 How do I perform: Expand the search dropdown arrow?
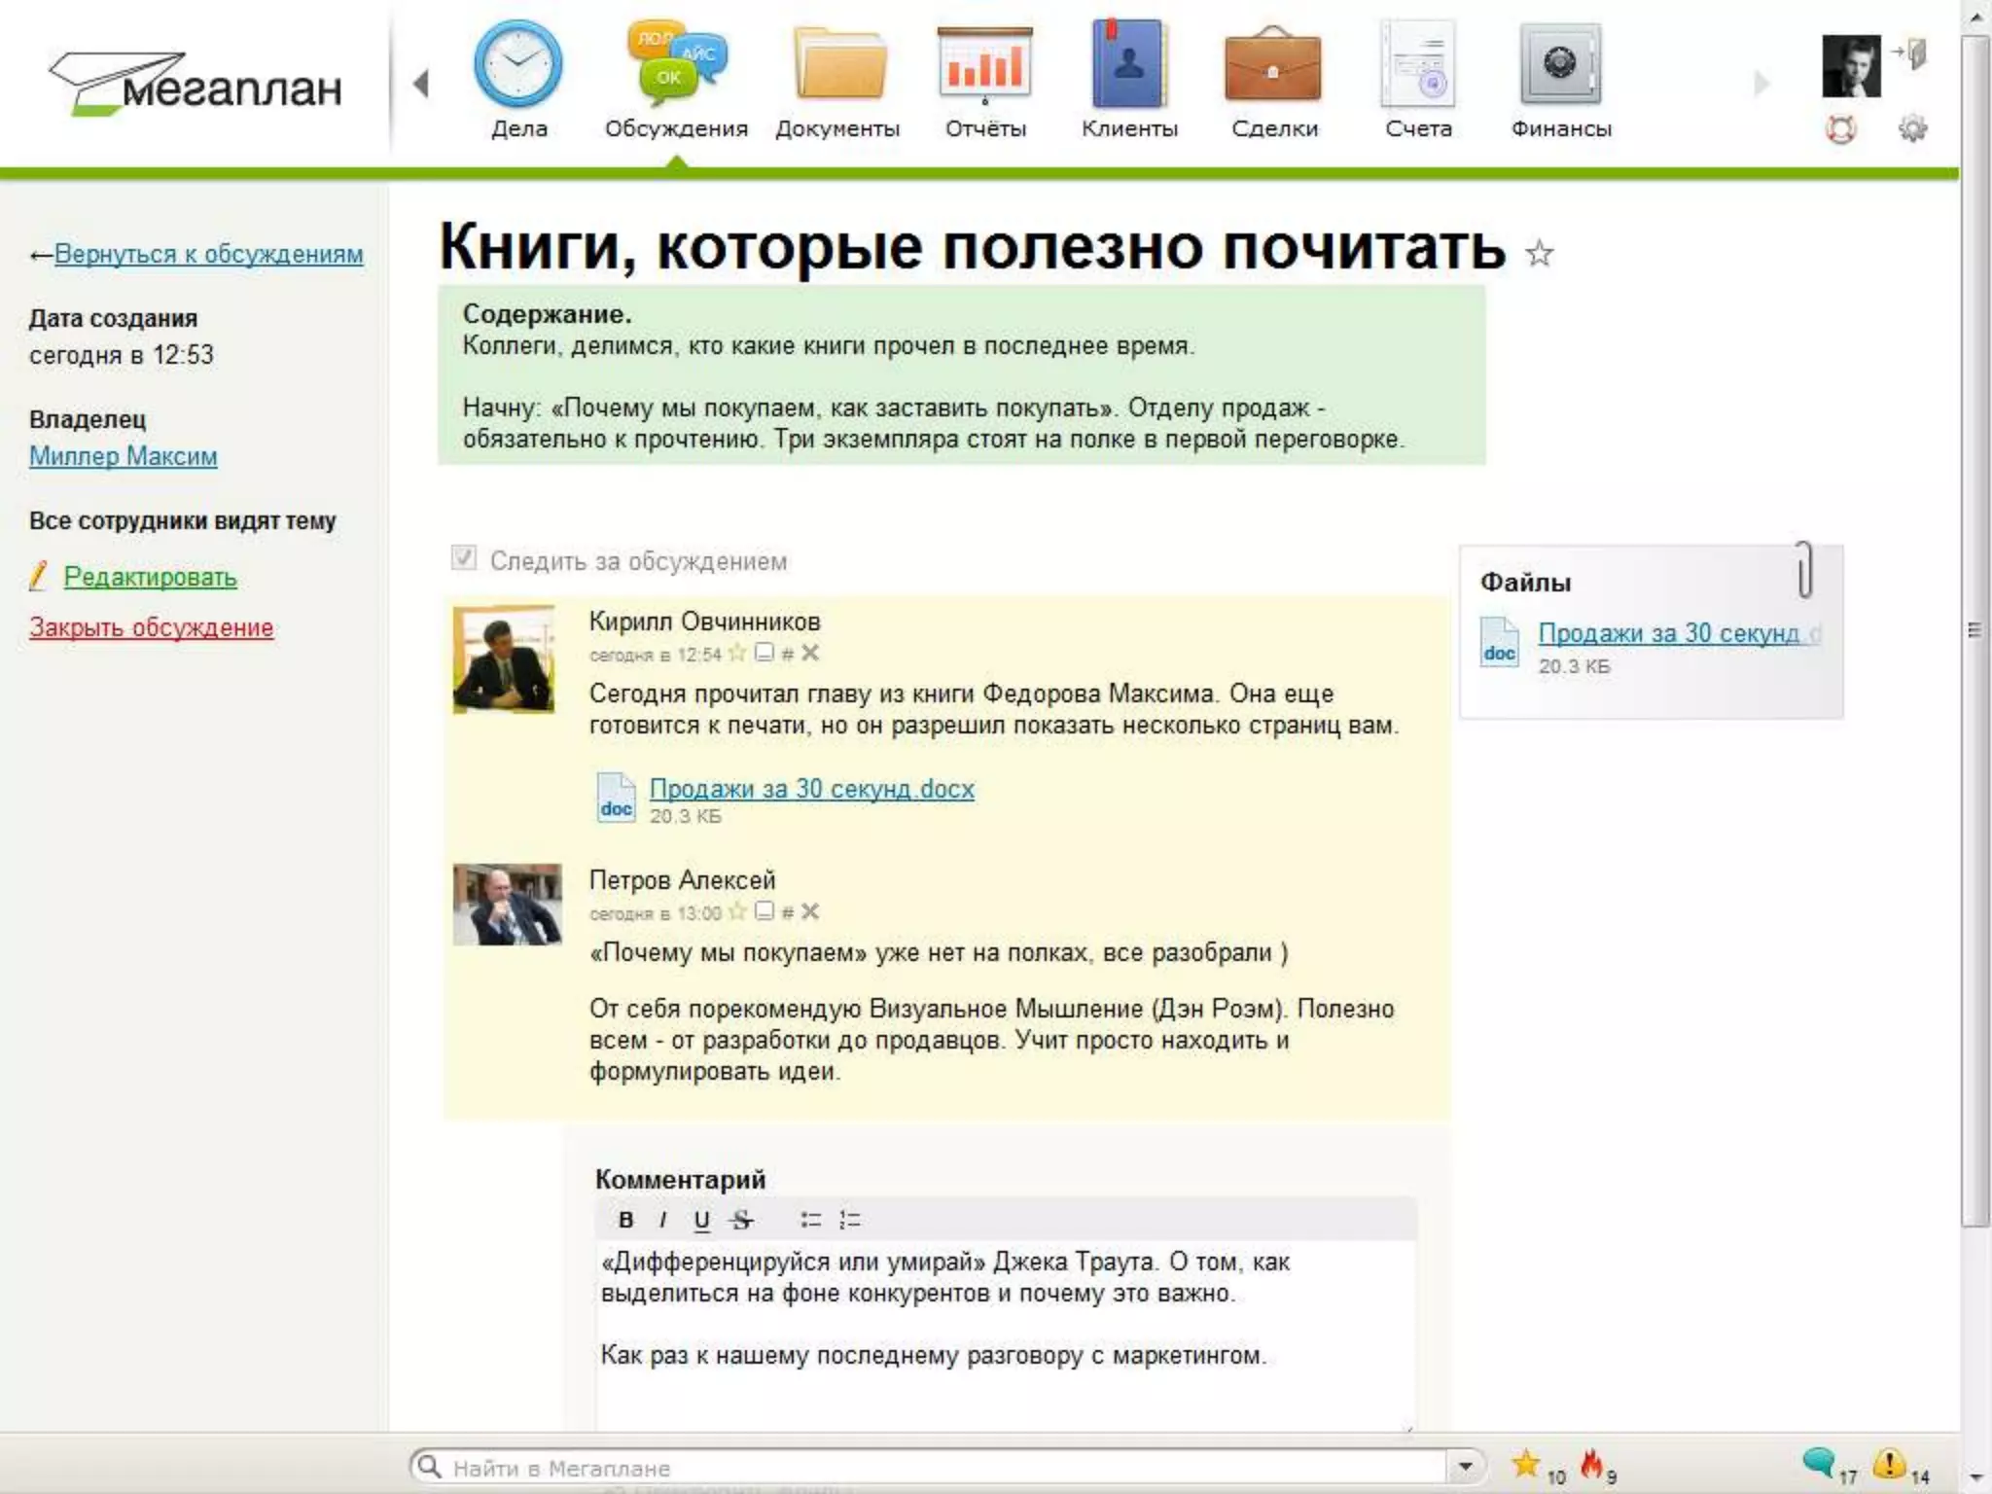(1465, 1465)
